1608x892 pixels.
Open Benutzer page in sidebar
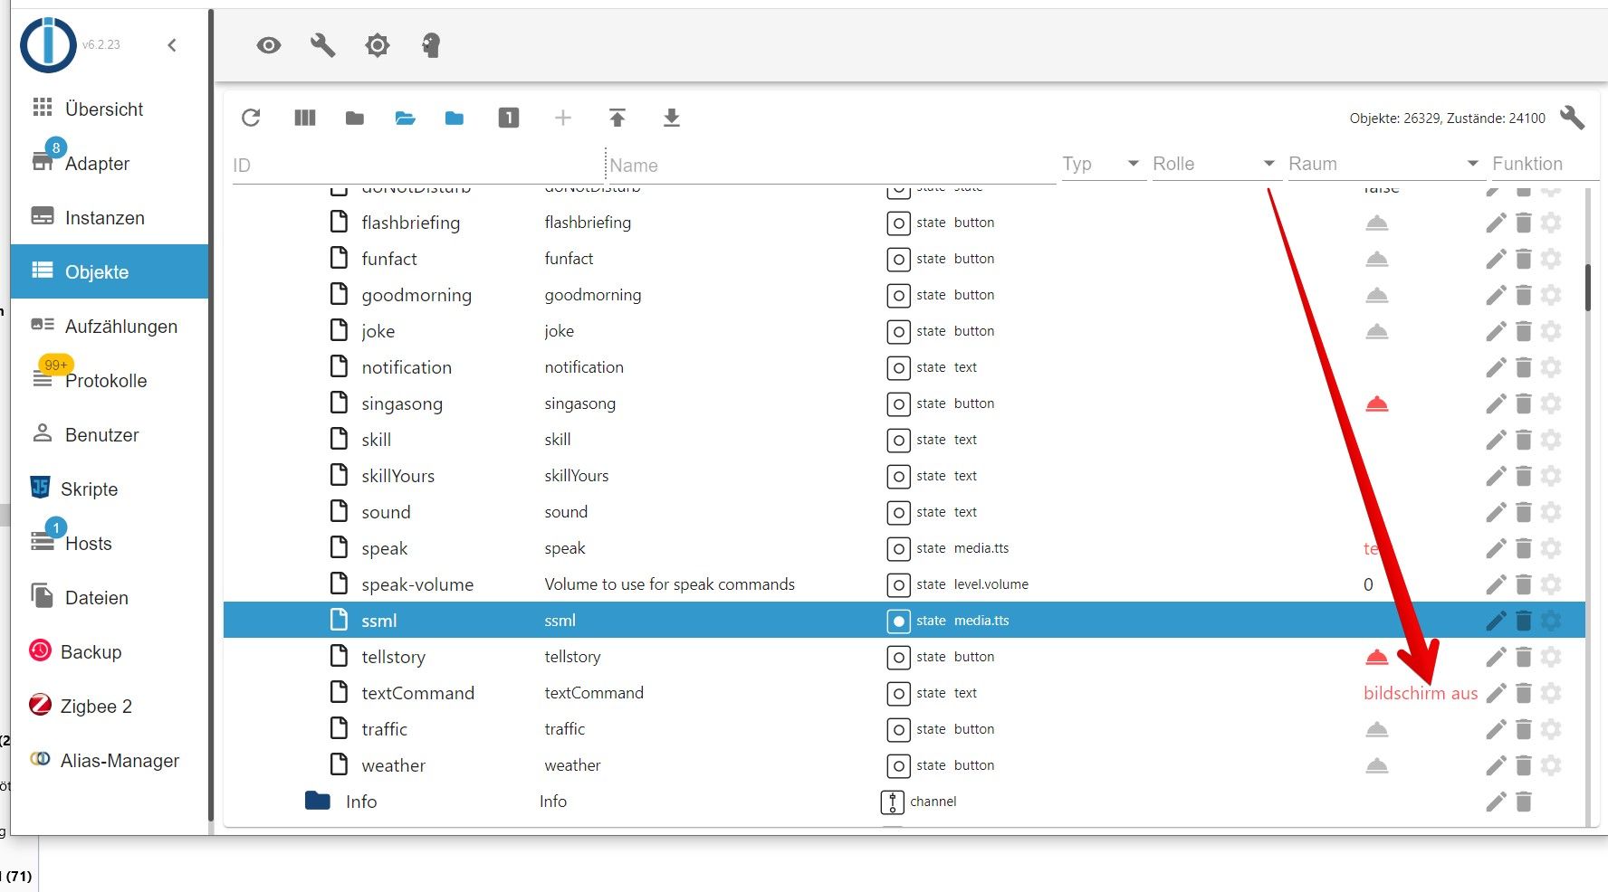[110, 434]
